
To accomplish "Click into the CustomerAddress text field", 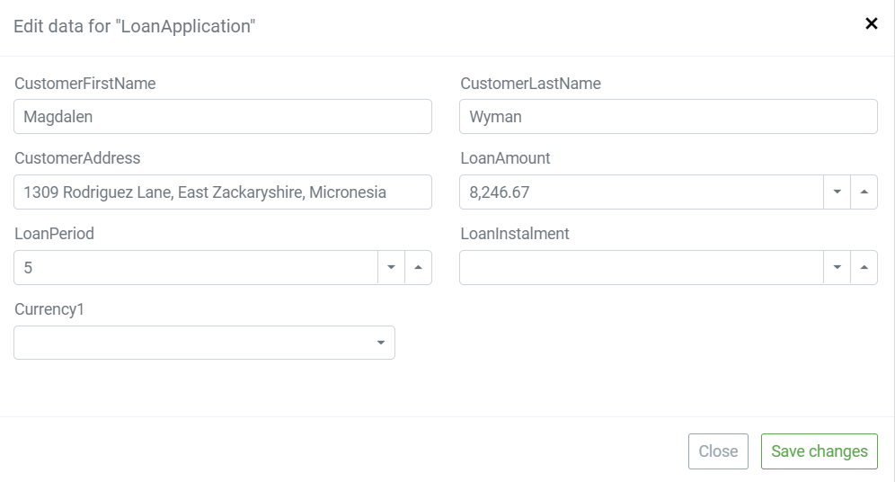I will tap(223, 192).
